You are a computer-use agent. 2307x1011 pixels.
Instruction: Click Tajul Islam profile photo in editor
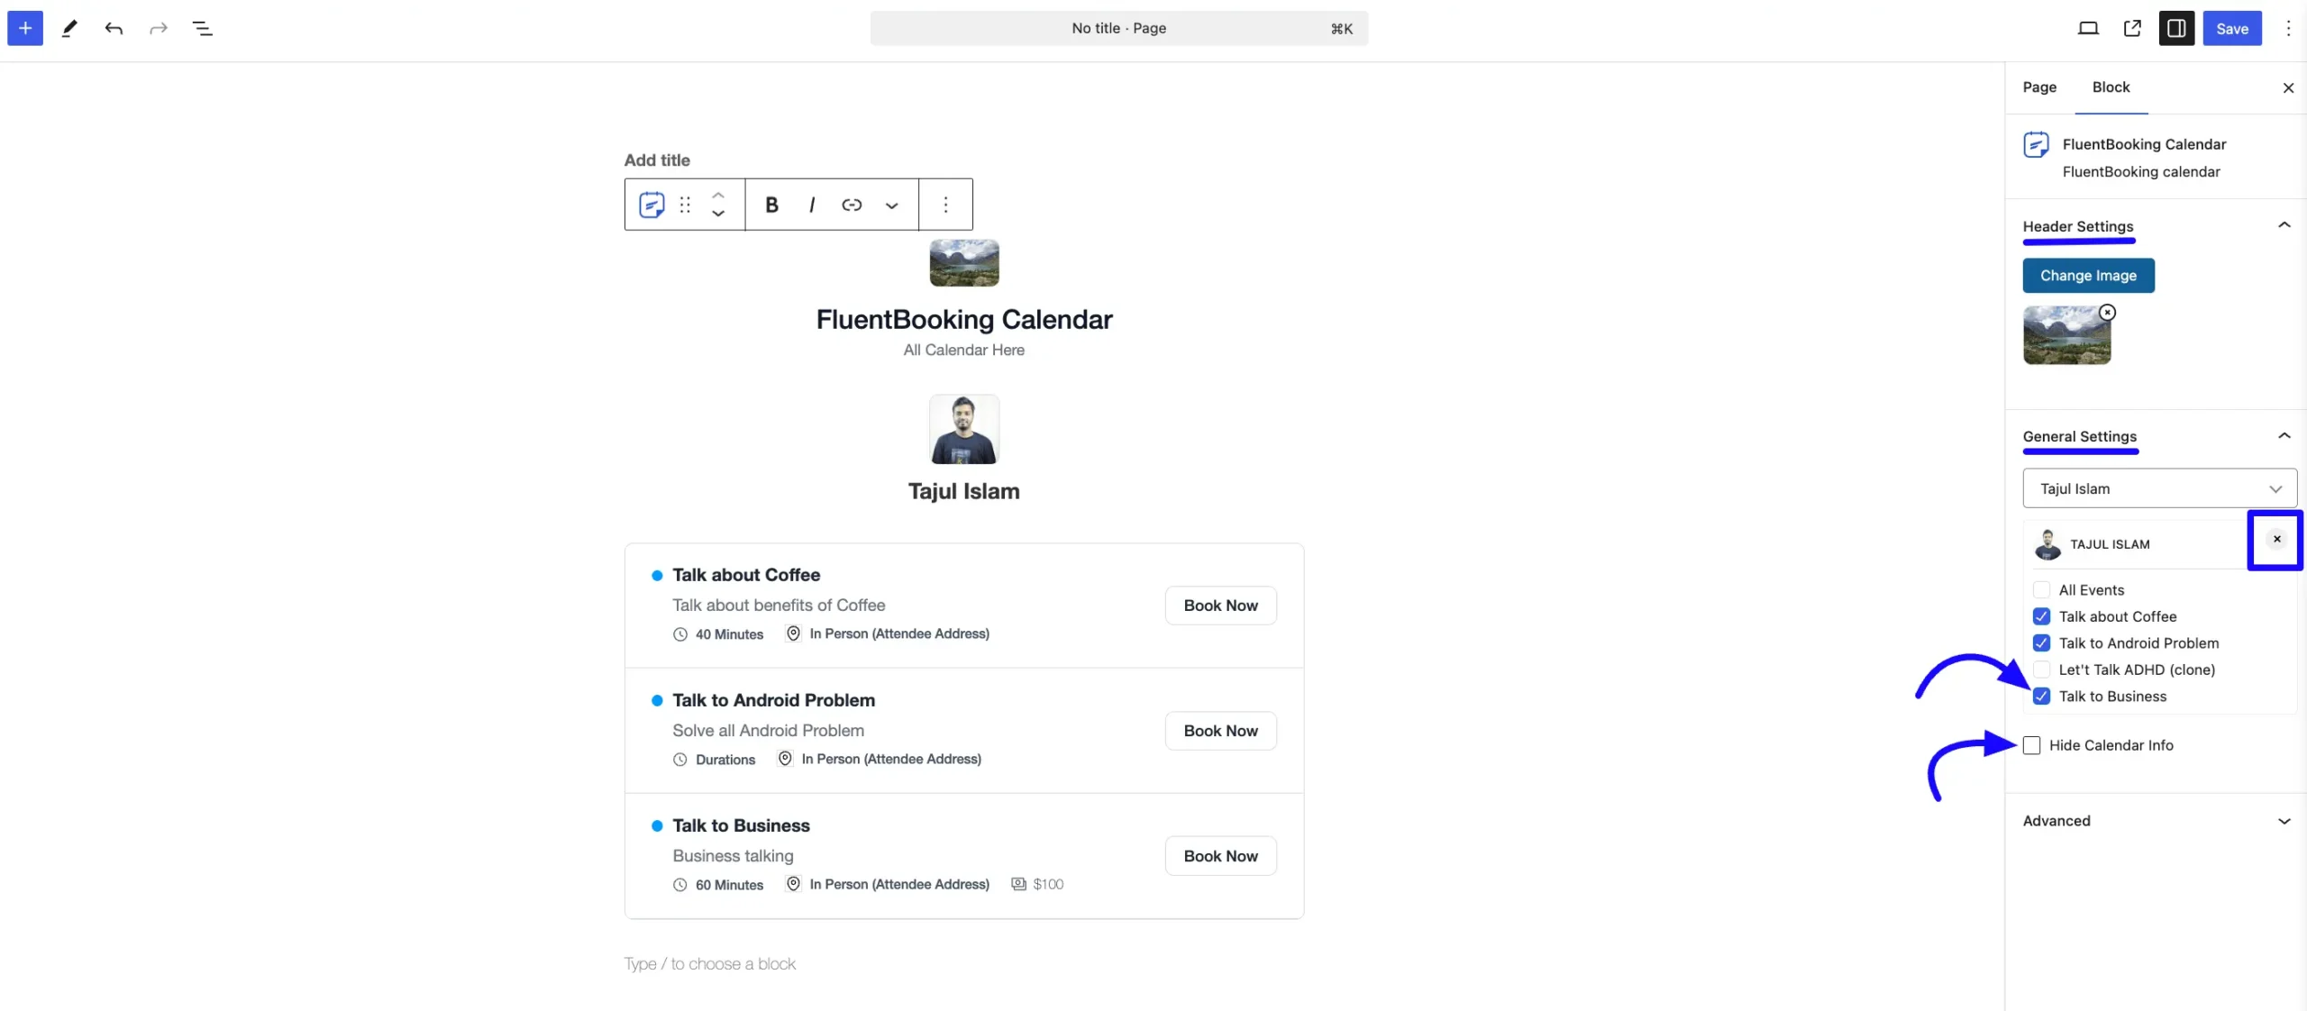963,429
